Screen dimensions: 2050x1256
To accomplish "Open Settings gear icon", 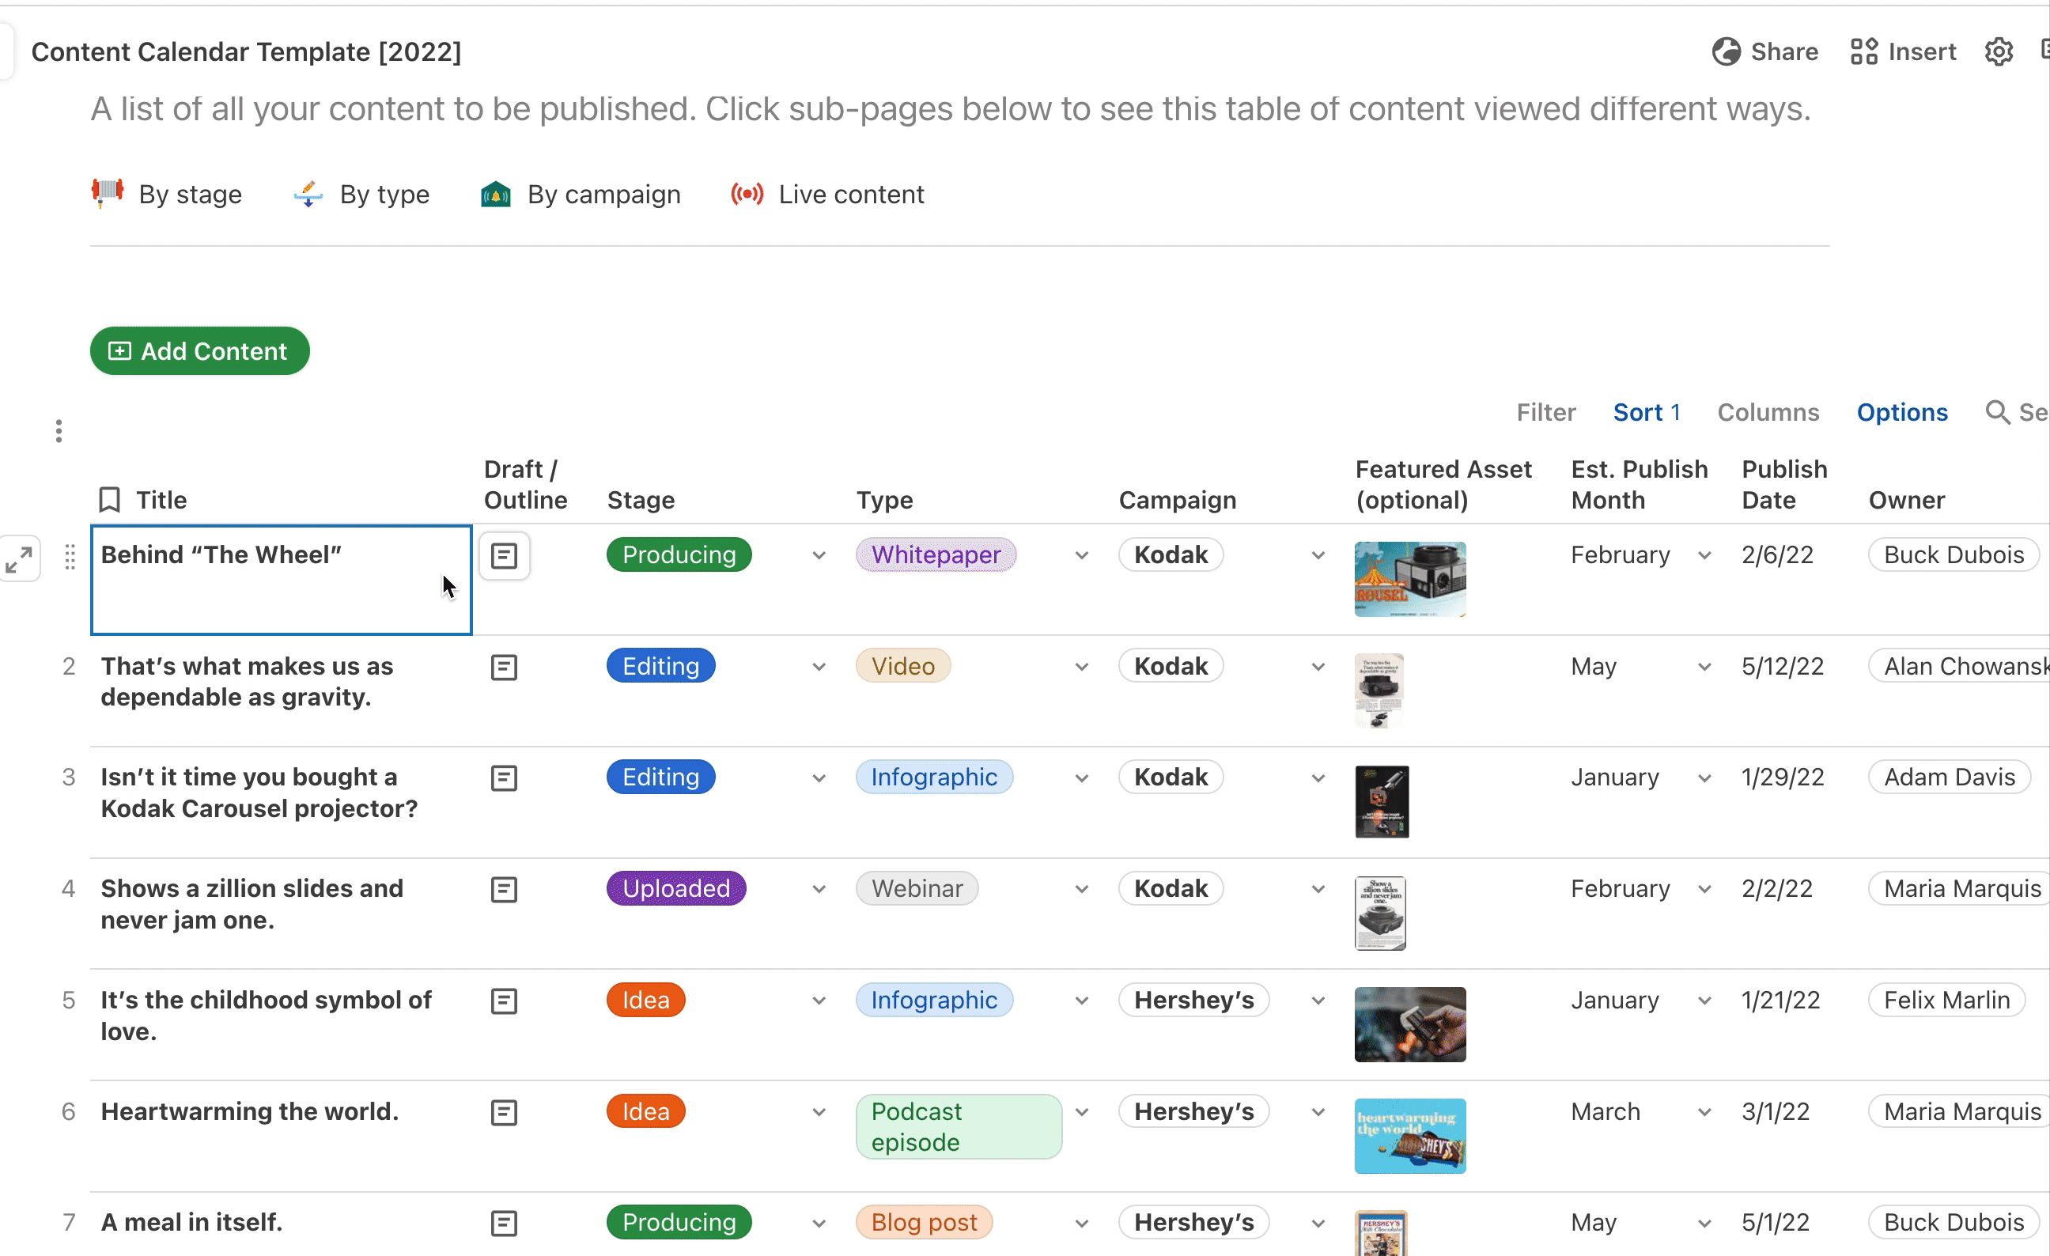I will (1999, 51).
